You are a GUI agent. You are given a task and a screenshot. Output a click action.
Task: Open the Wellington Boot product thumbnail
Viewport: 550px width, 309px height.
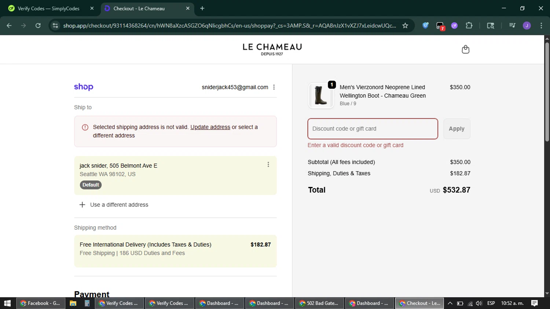321,96
